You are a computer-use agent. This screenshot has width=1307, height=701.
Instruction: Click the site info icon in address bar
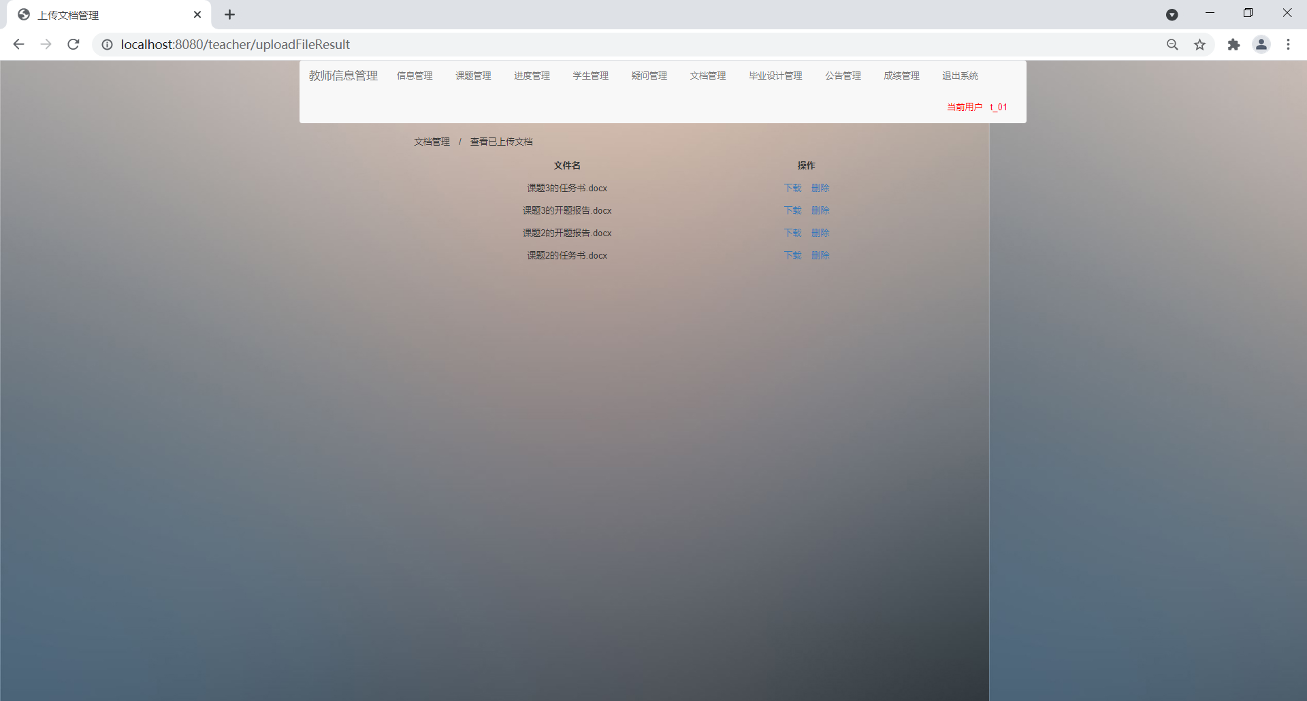tap(107, 44)
